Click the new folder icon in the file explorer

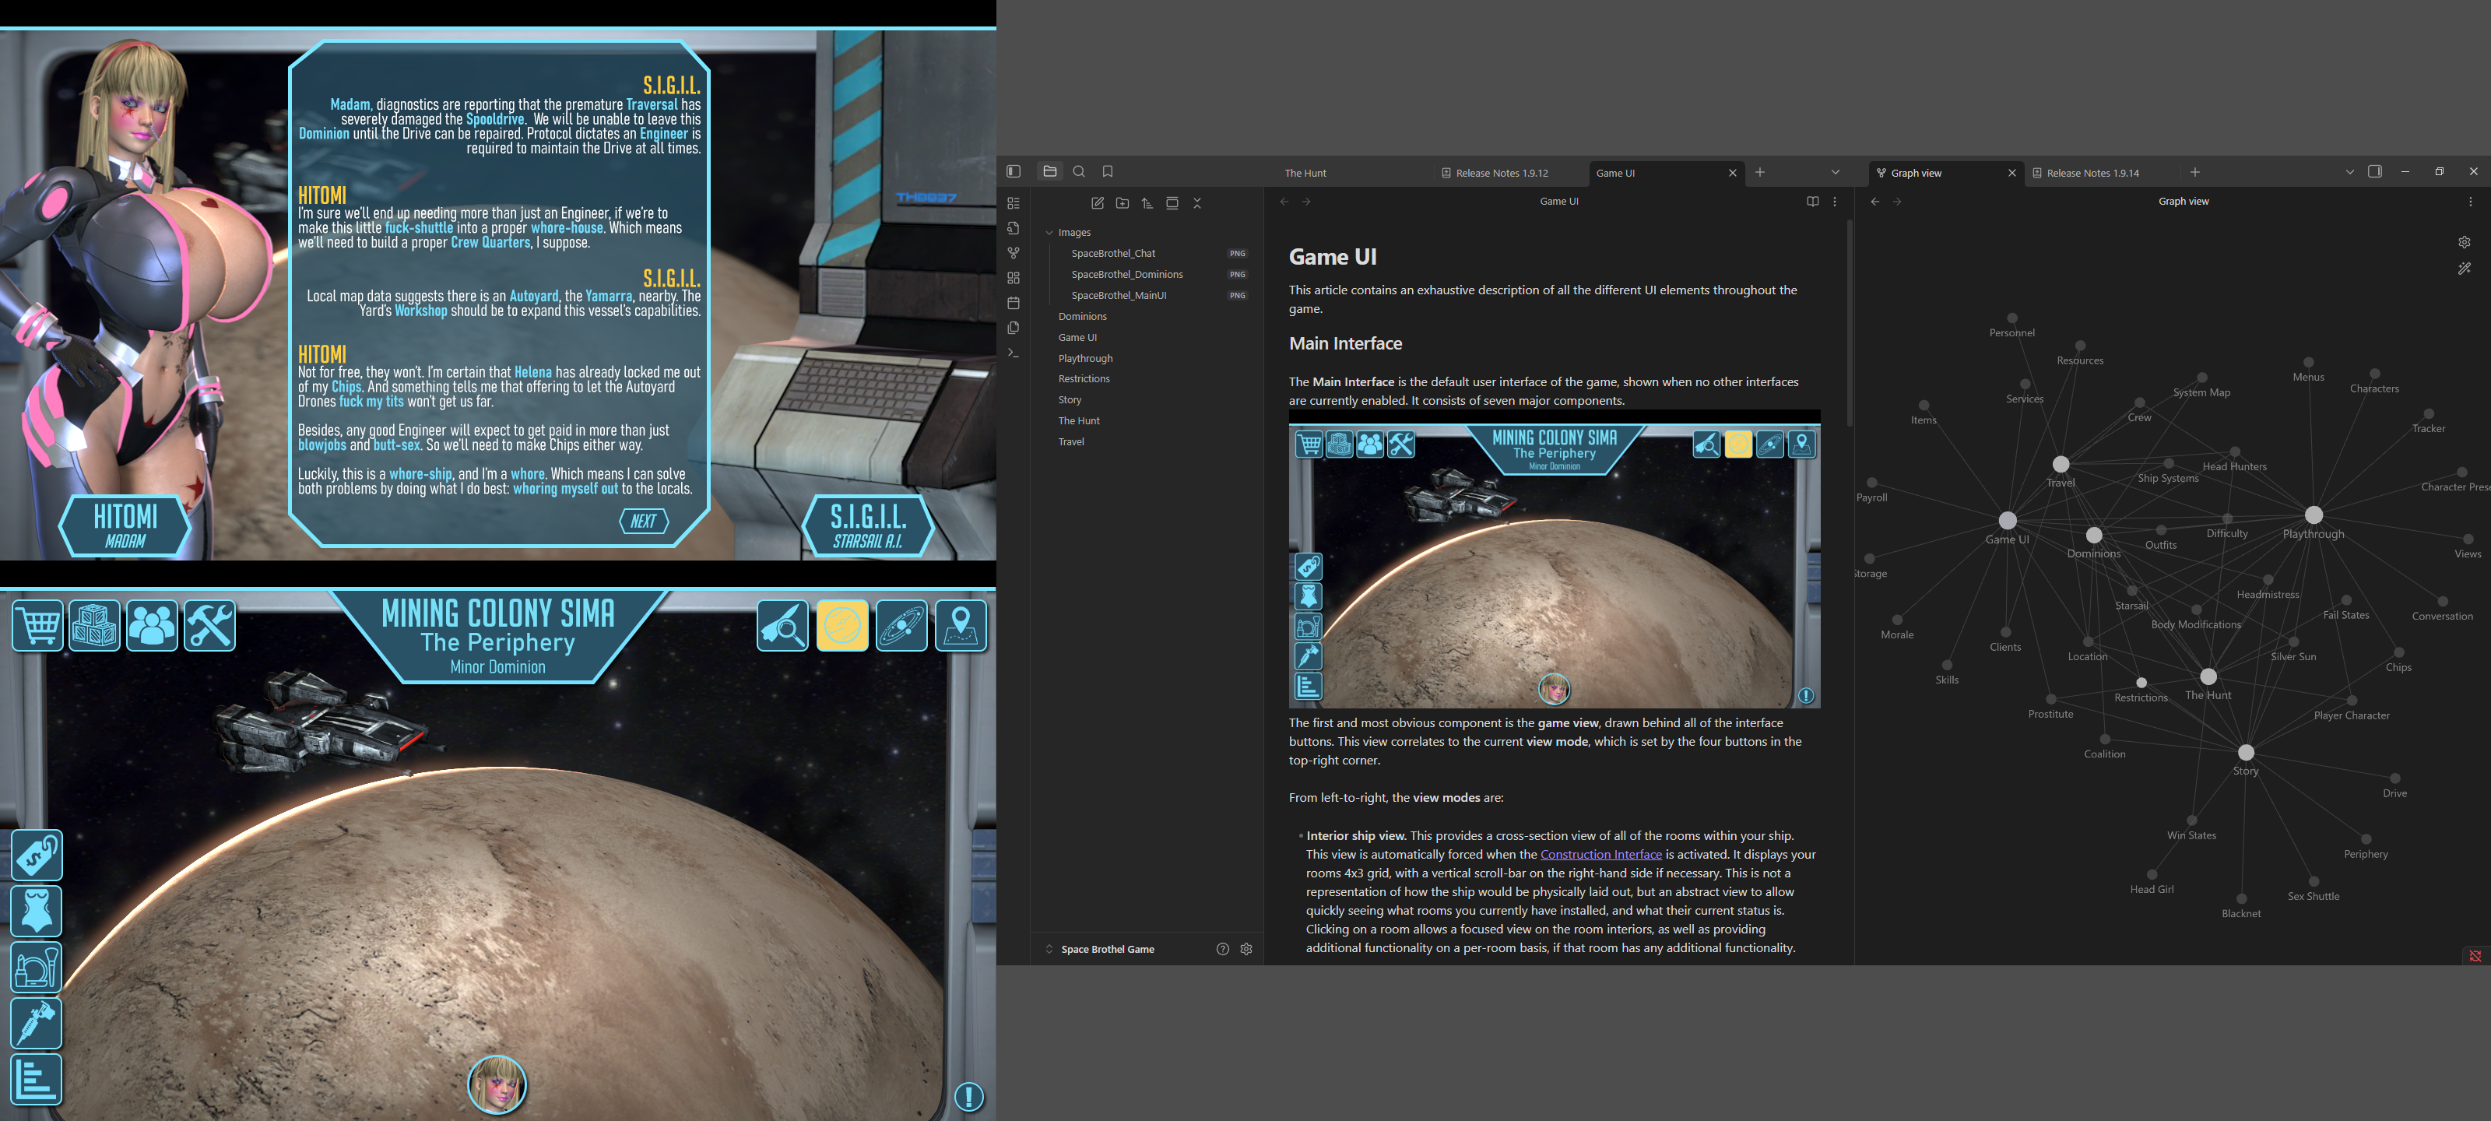(x=1123, y=203)
